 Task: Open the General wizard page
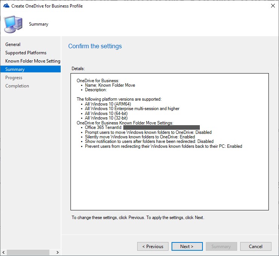13,44
